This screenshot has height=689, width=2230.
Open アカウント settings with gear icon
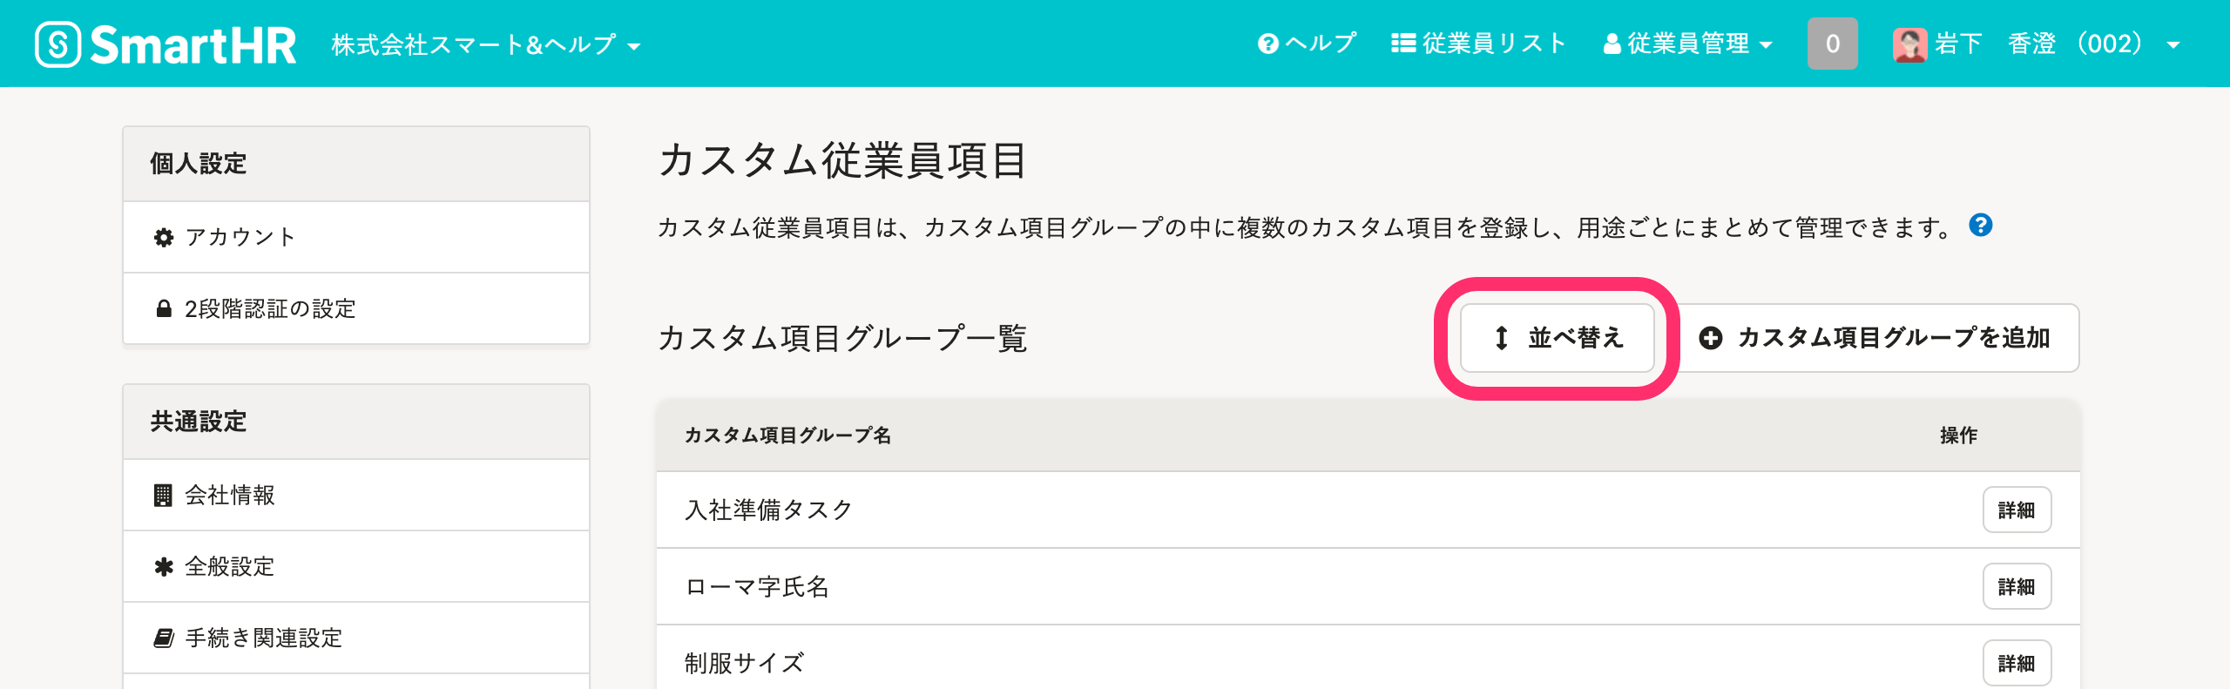pyautogui.click(x=356, y=237)
